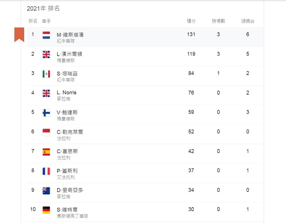Click the UK flag beside L. Norris
Image resolution: width=286 pixels, height=223 pixels.
[46, 93]
